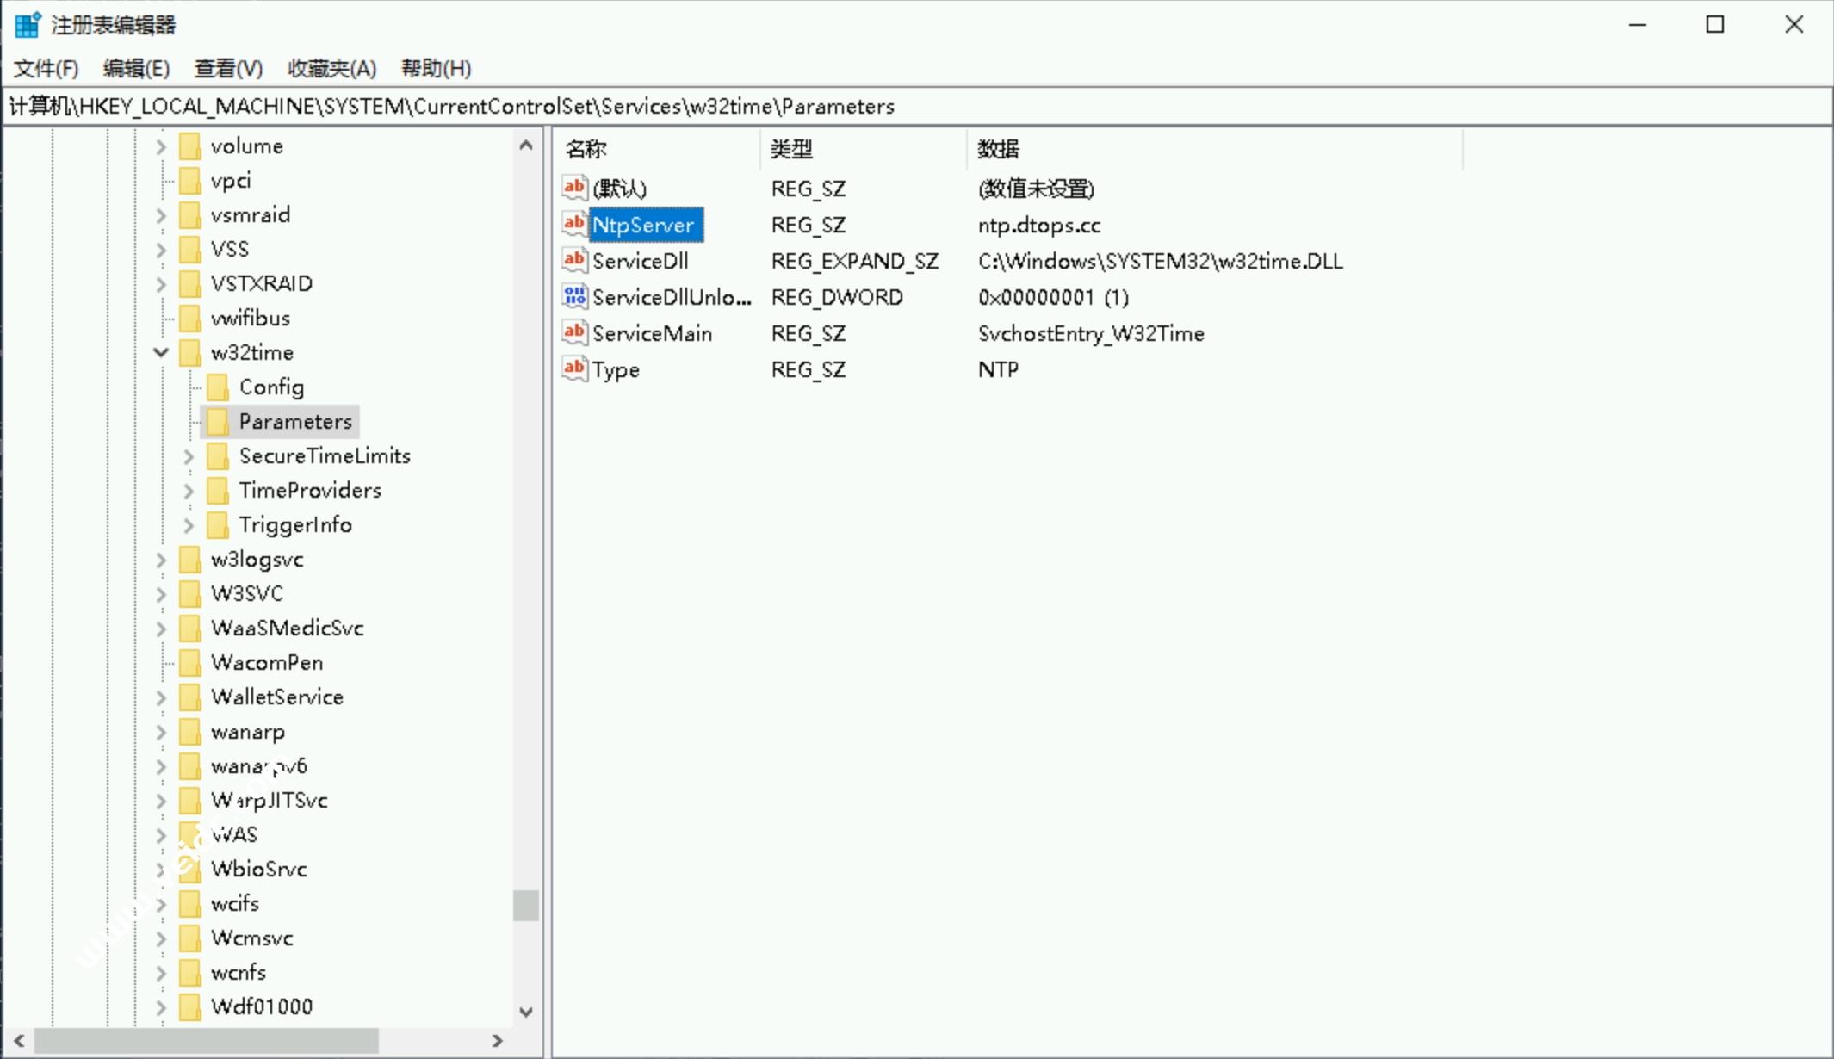1834x1059 pixels.
Task: Click the TimeProviders folder icon
Action: click(218, 491)
